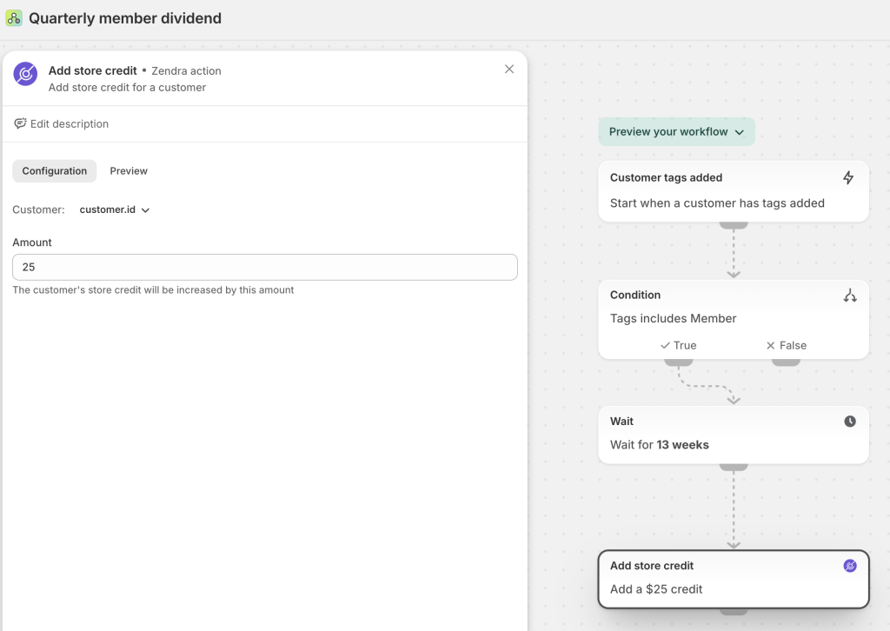This screenshot has width=890, height=631.
Task: Click the Edit description speech bubble icon
Action: click(x=20, y=123)
